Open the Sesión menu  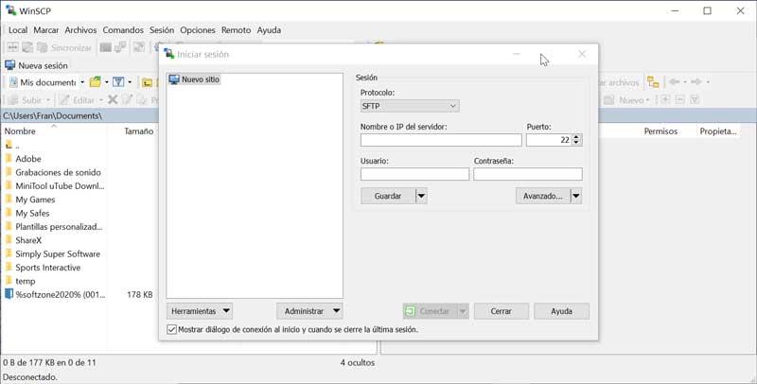click(162, 30)
